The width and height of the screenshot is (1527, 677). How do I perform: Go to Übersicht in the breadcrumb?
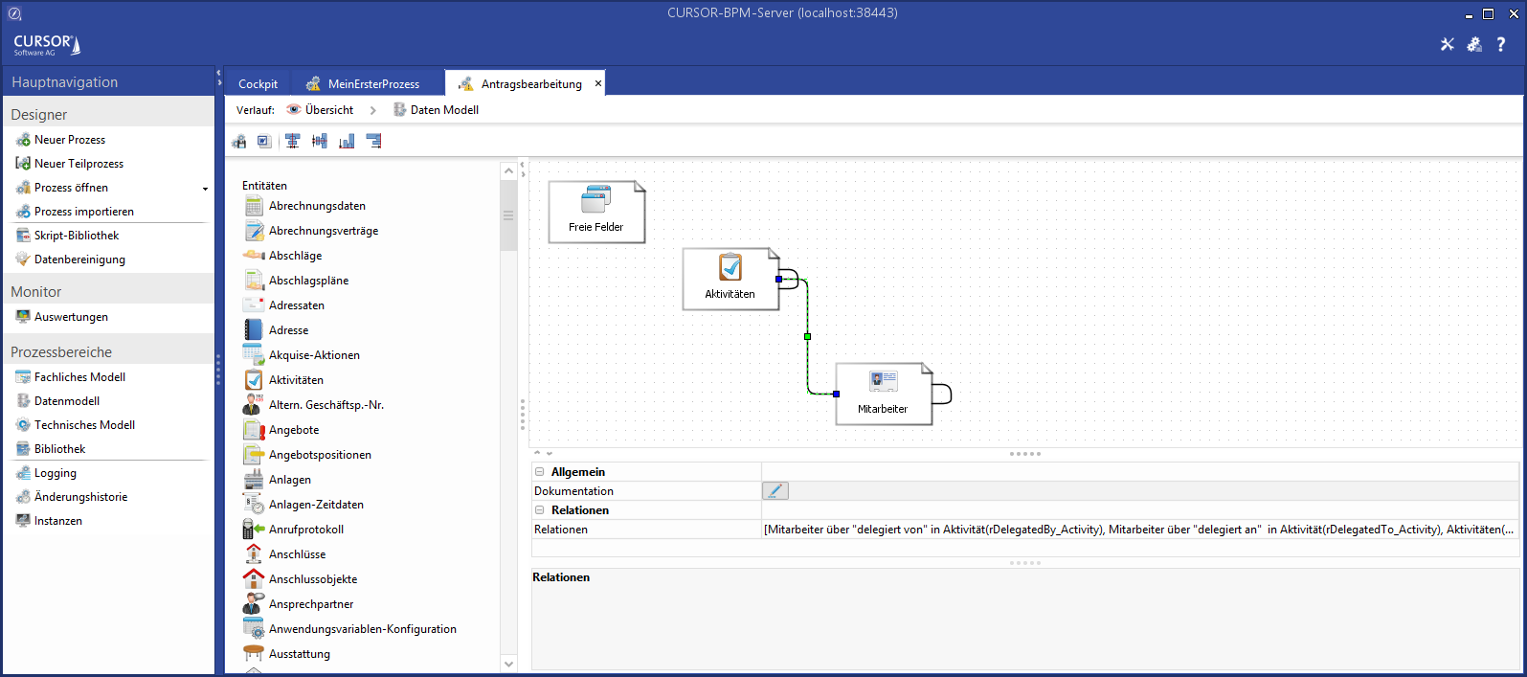328,110
